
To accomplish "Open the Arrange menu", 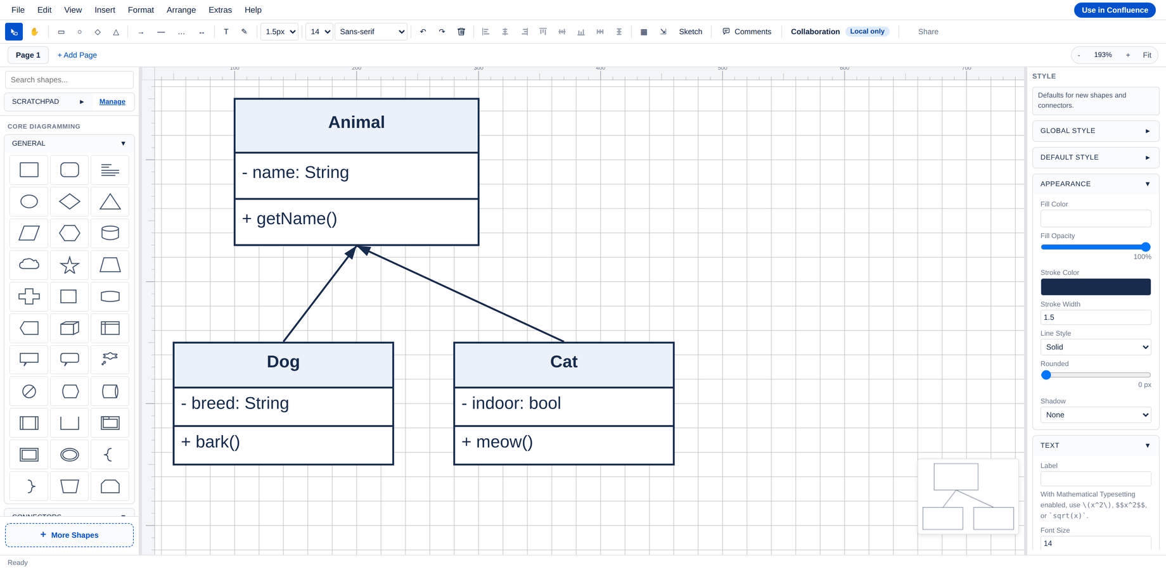I will [181, 9].
